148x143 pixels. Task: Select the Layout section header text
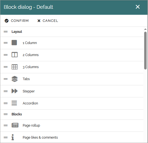[17, 32]
